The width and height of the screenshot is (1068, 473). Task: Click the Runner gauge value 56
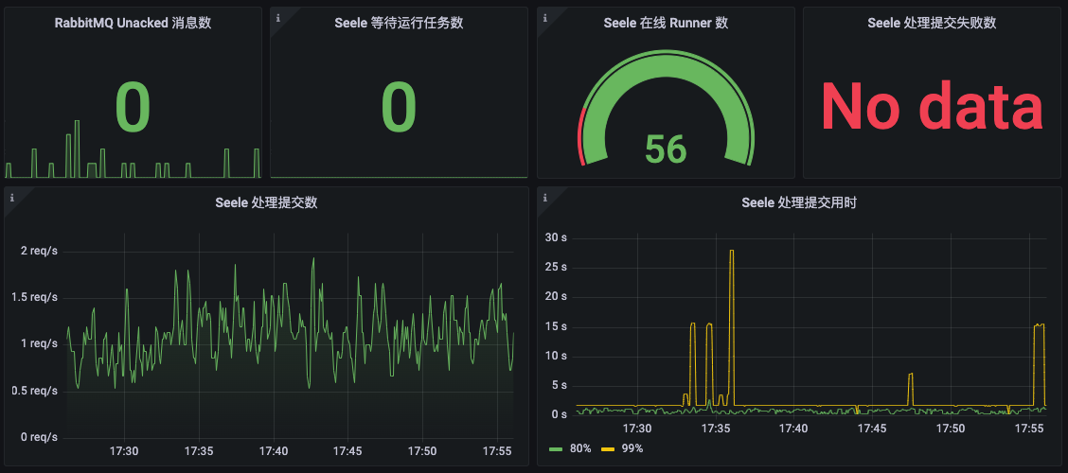[x=666, y=149]
